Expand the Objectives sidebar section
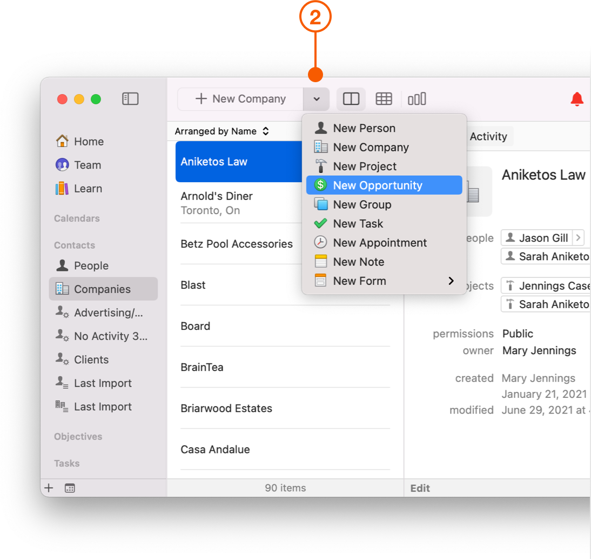 (x=78, y=436)
